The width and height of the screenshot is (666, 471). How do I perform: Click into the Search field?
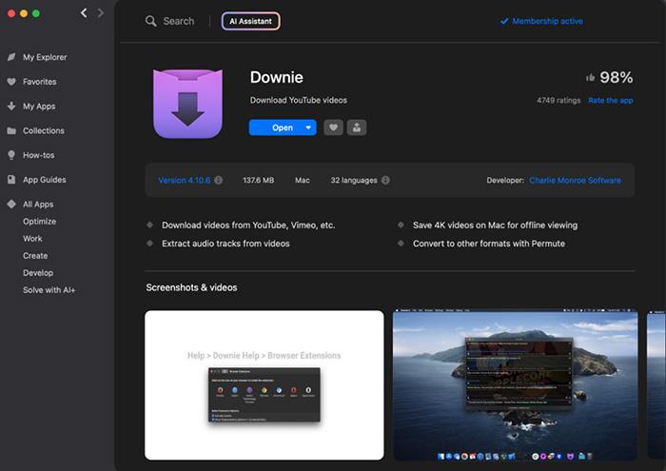179,21
